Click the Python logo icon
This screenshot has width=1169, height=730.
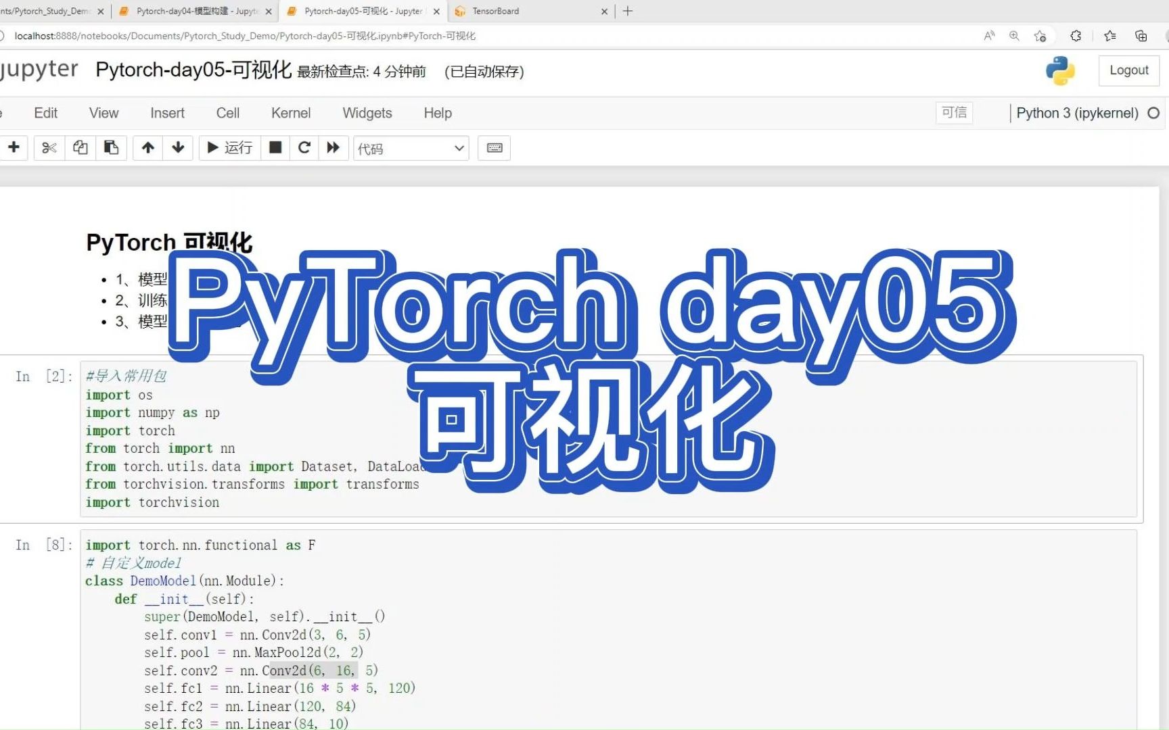pyautogui.click(x=1060, y=70)
